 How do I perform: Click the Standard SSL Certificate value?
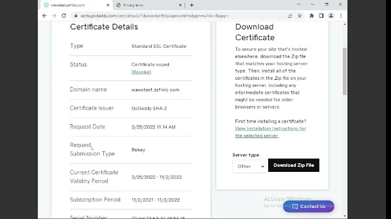[159, 46]
